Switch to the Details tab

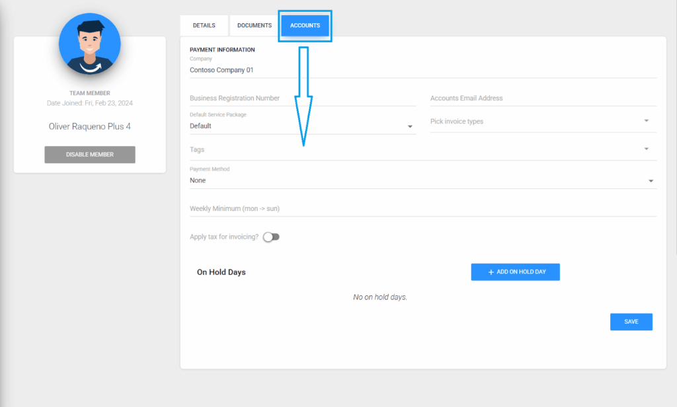[x=204, y=25]
